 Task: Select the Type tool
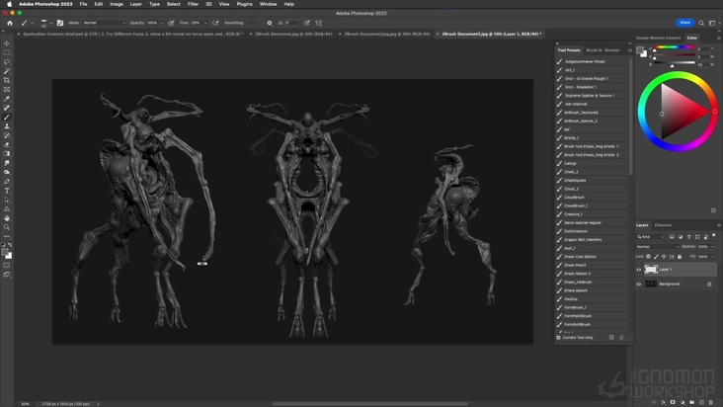point(7,191)
